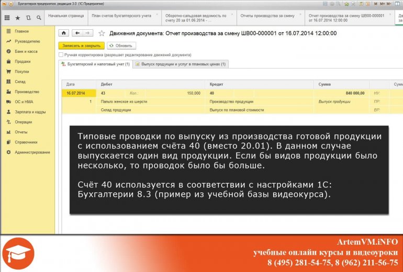Open the search magnifier in top panel

39,18
